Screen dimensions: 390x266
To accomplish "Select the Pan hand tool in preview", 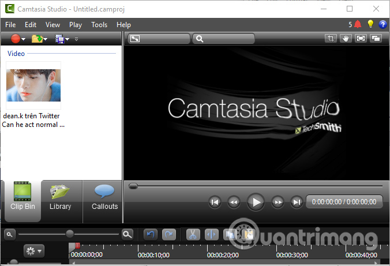I will (x=346, y=38).
